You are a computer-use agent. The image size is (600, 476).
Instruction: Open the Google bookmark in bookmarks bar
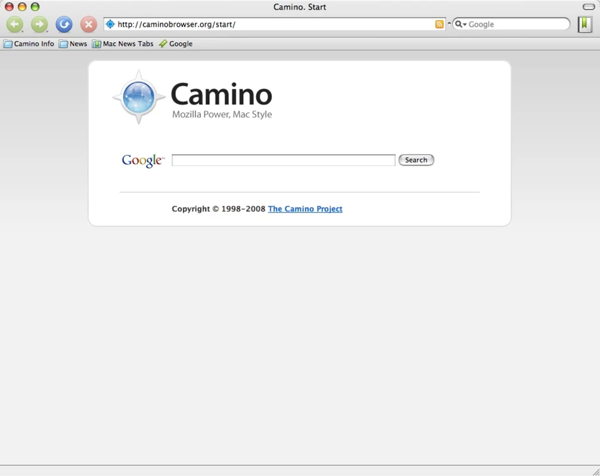[176, 44]
